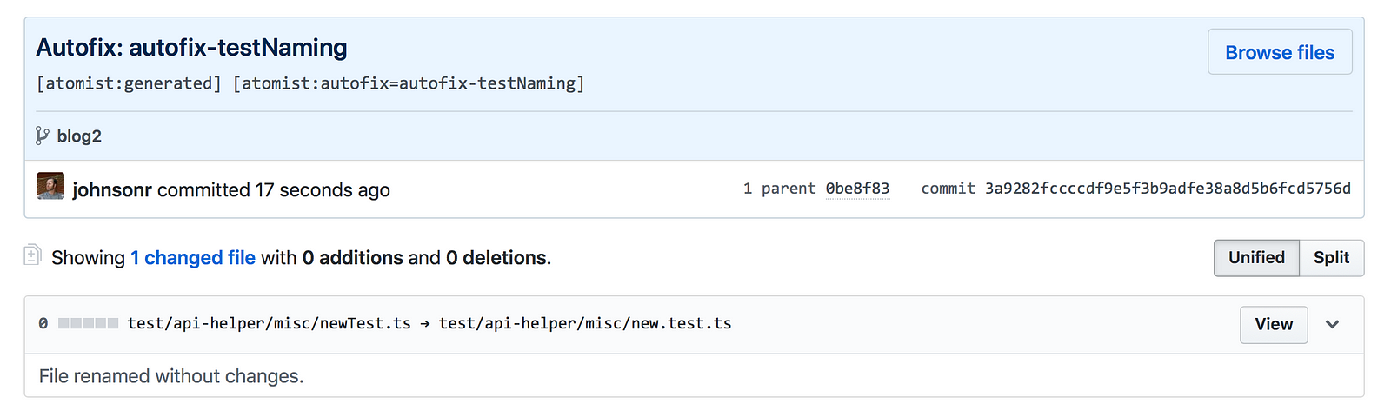This screenshot has width=1391, height=417.
Task: Click the 17 seconds ago timestamp
Action: (x=323, y=189)
